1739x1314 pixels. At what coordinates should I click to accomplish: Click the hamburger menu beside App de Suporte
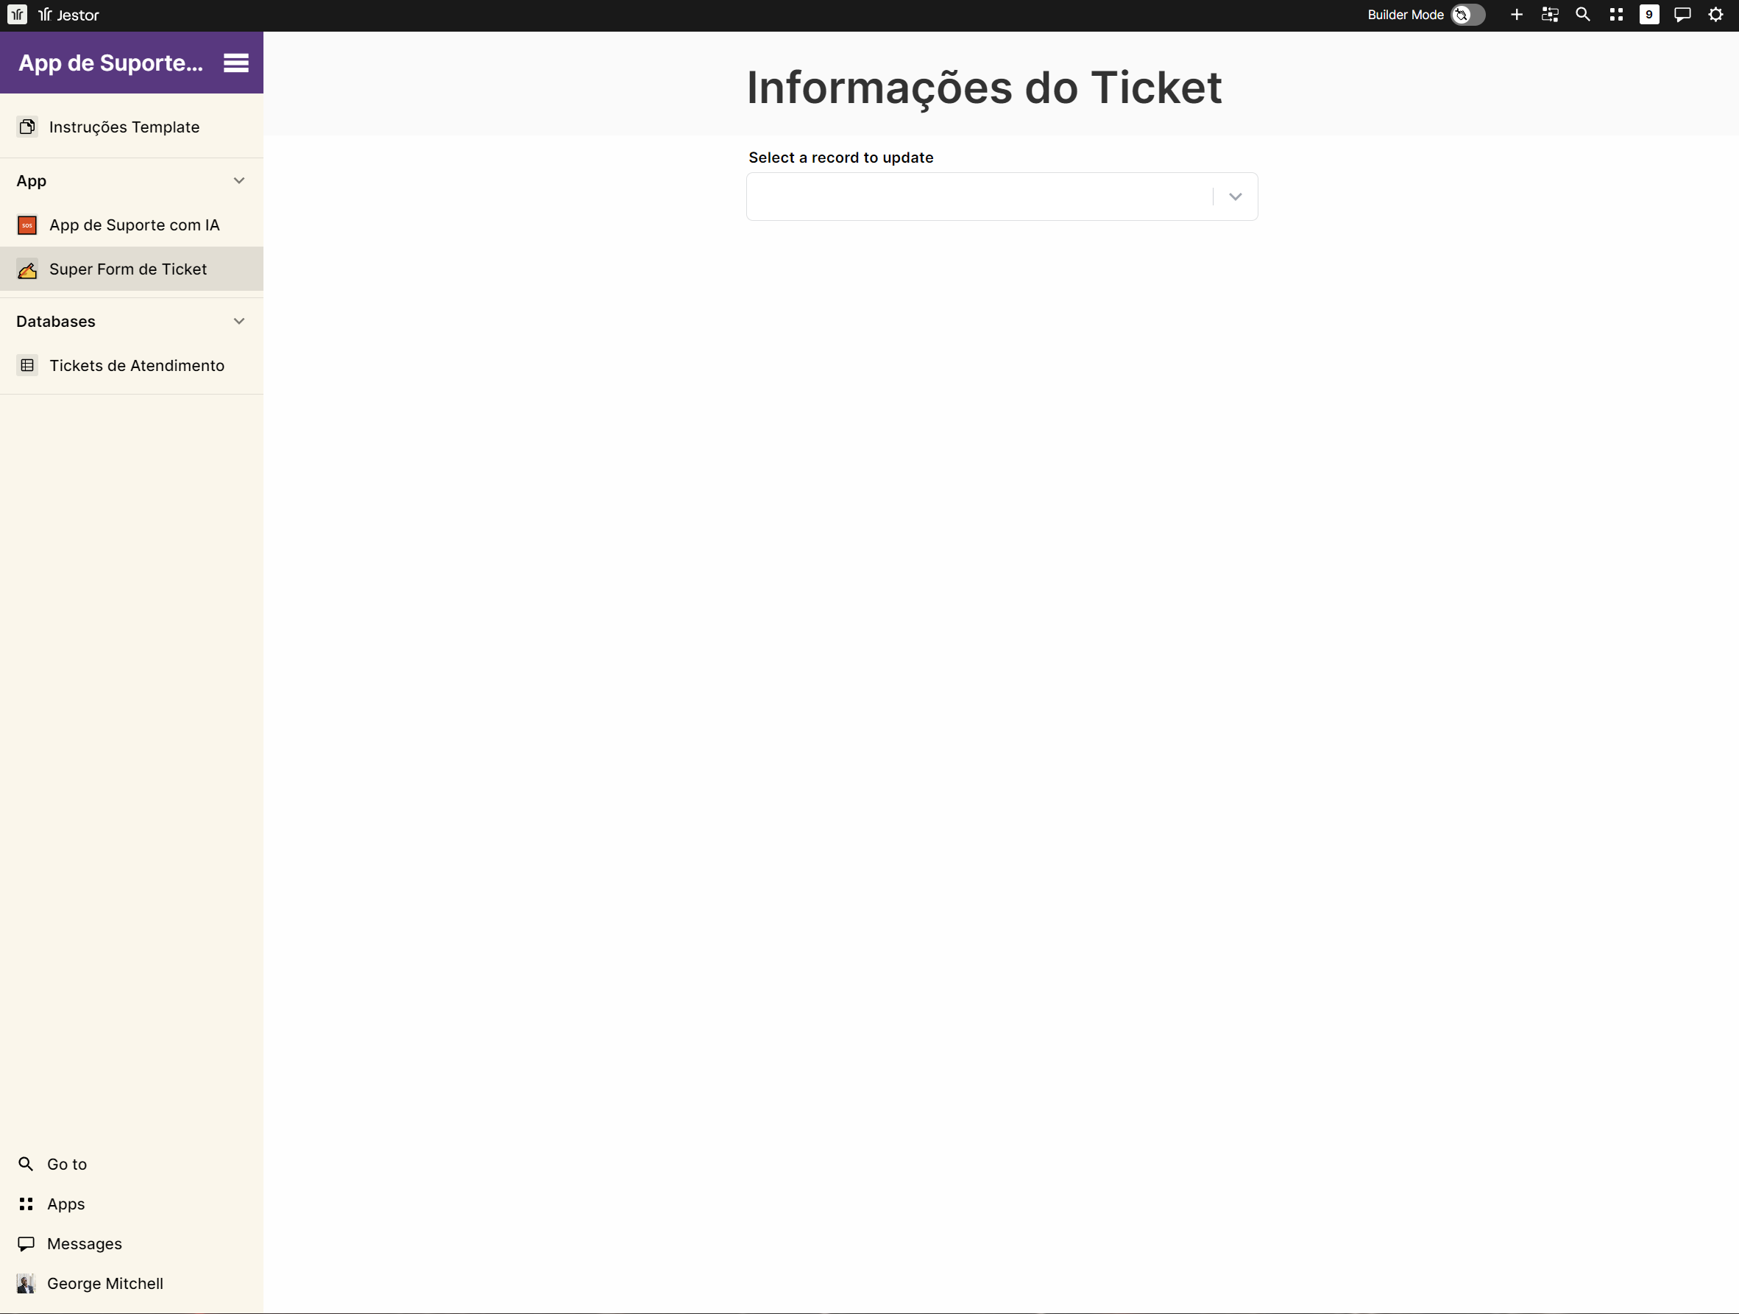click(235, 63)
